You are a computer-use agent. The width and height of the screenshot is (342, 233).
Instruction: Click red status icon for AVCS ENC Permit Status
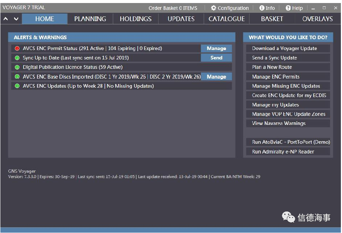pyautogui.click(x=17, y=48)
